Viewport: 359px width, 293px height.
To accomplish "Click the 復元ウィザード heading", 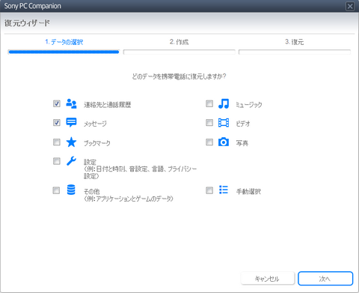I will pos(27,23).
